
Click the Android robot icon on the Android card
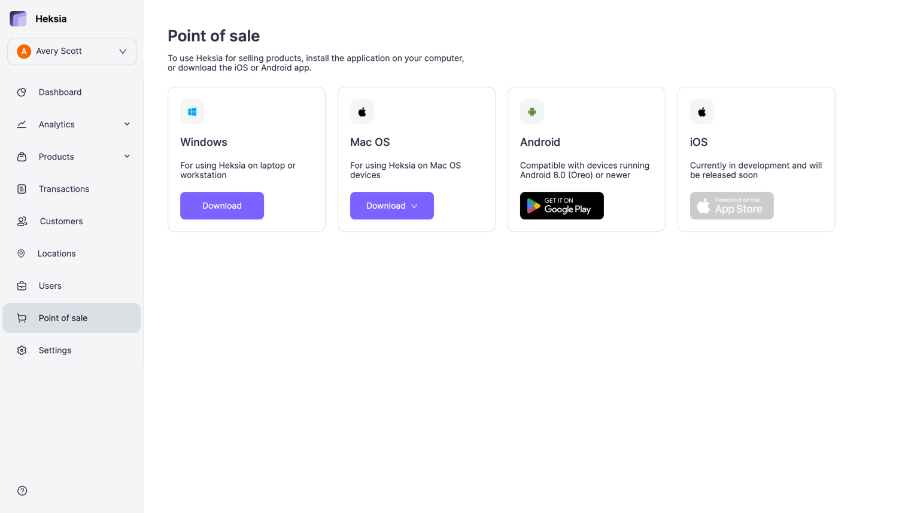pos(532,111)
